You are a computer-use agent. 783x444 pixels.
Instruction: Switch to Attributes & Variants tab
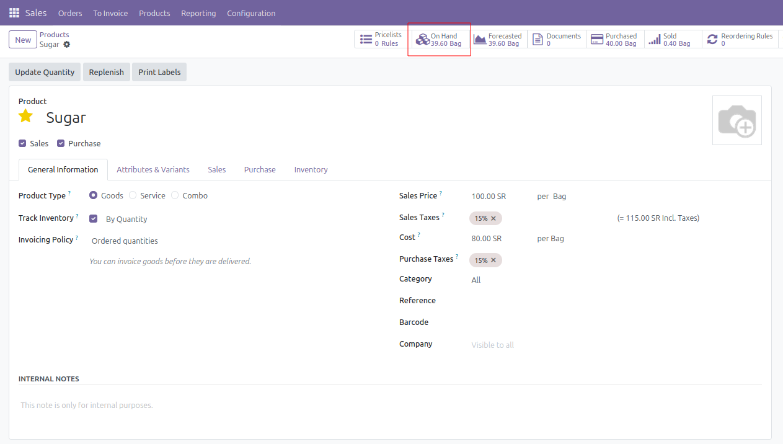tap(153, 169)
